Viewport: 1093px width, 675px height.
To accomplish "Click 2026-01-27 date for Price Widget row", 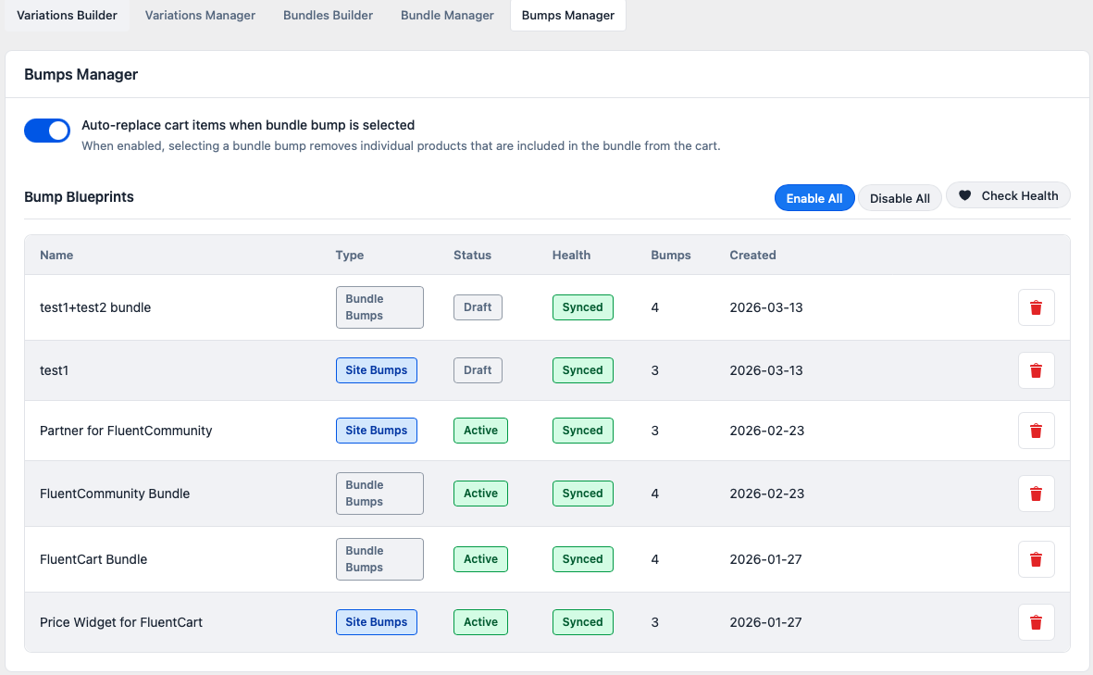I will pos(765,622).
